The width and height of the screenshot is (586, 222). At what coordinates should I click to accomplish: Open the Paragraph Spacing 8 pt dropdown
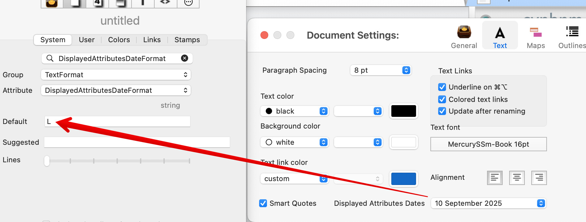pos(381,70)
